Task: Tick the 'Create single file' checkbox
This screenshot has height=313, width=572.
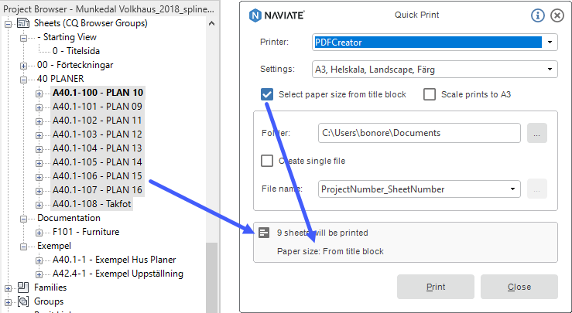Action: coord(267,161)
